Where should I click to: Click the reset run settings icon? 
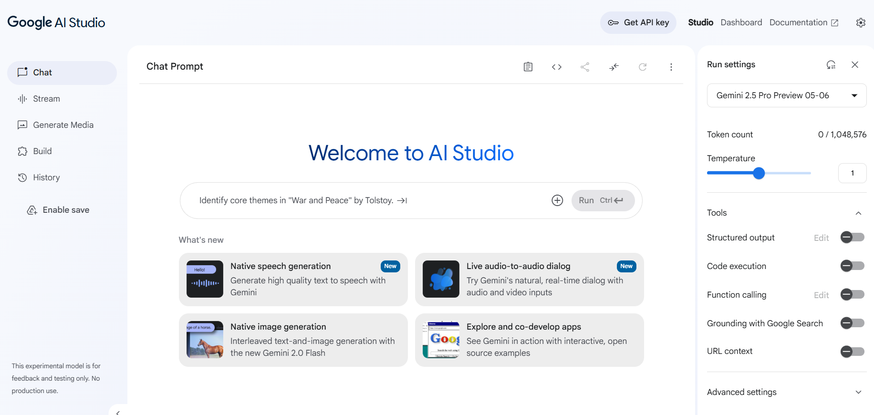[x=831, y=65]
